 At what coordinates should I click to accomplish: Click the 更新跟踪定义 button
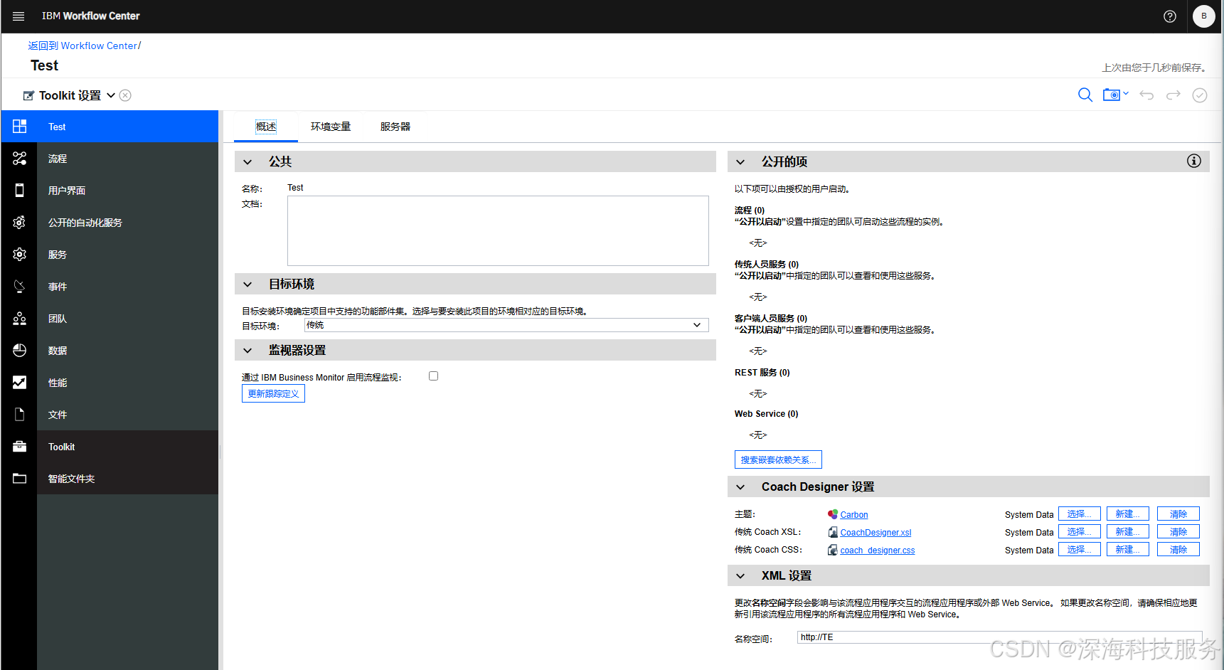[273, 394]
